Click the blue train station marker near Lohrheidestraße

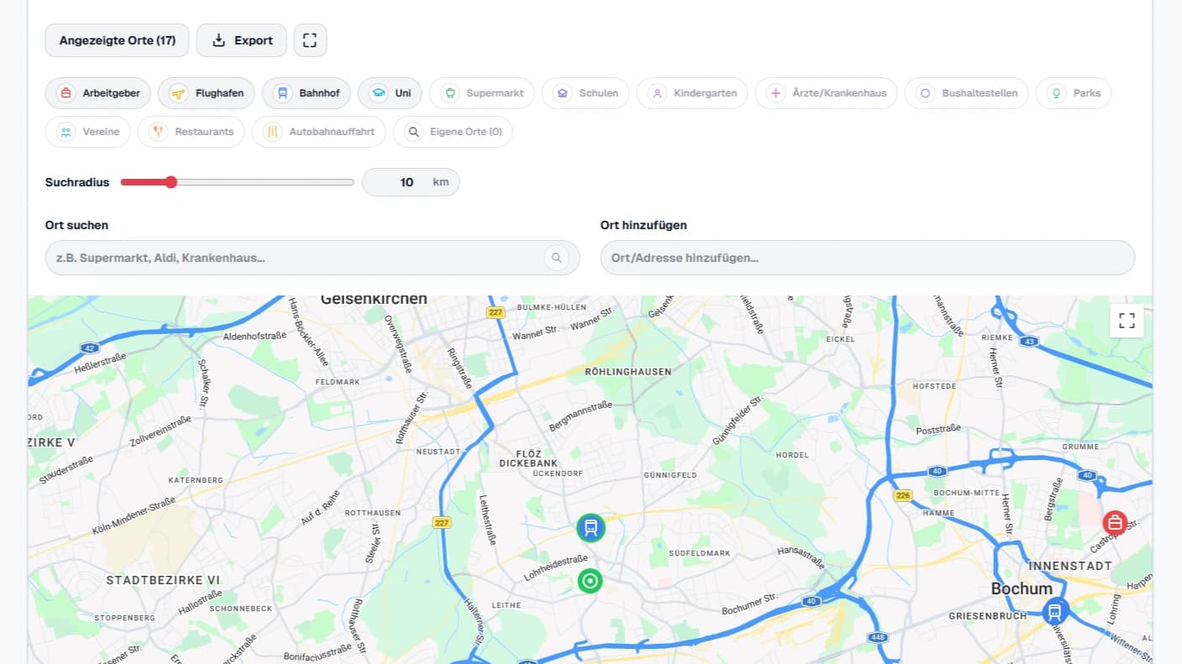pyautogui.click(x=591, y=528)
